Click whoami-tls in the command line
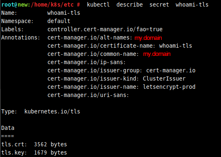The image size is (221, 157). tap(192, 5)
